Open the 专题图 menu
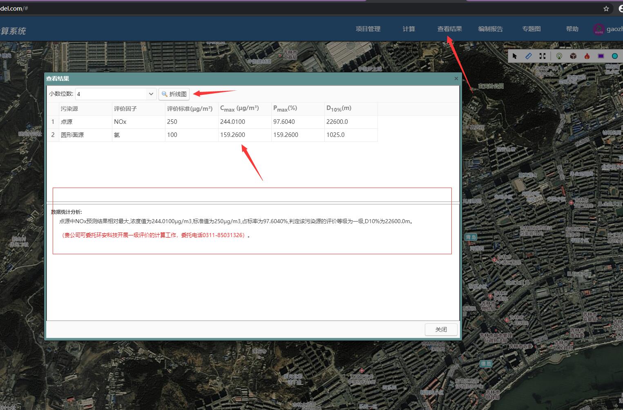Image resolution: width=623 pixels, height=410 pixels. click(531, 29)
